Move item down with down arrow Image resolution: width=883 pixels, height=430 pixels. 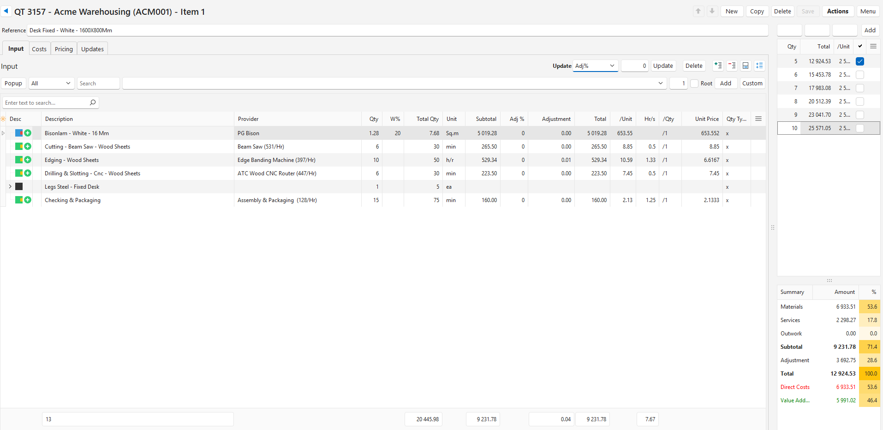coord(712,11)
